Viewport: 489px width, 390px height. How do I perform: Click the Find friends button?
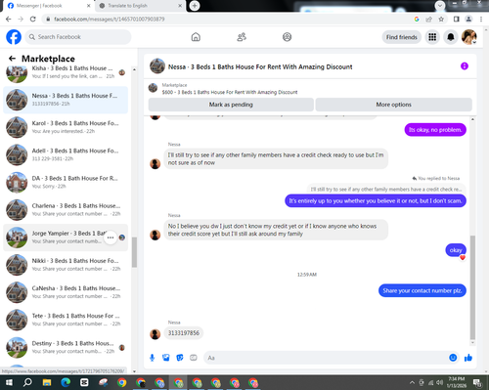click(x=402, y=37)
